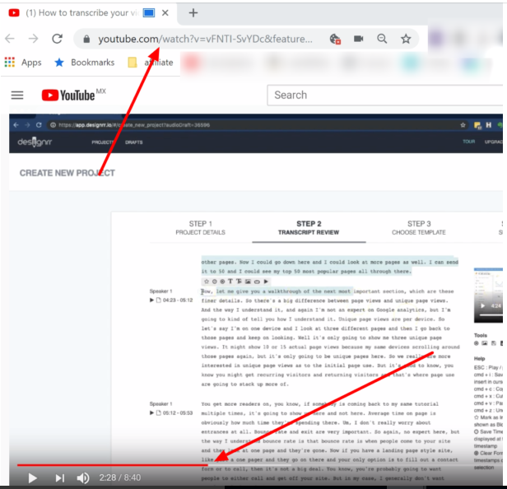507x489 pixels.
Task: Click the reload icon in the recorded browser
Action: coord(39,125)
